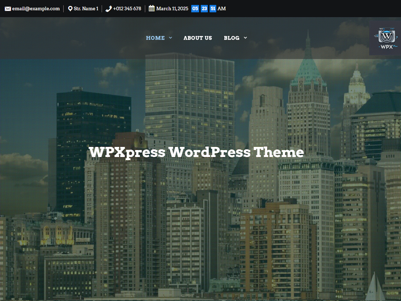Open the BLOG menu item
This screenshot has width=401, height=301.
[232, 38]
